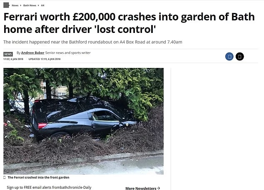Click the blue circular share icon
Screen dimensions: 264x190
pos(229,57)
